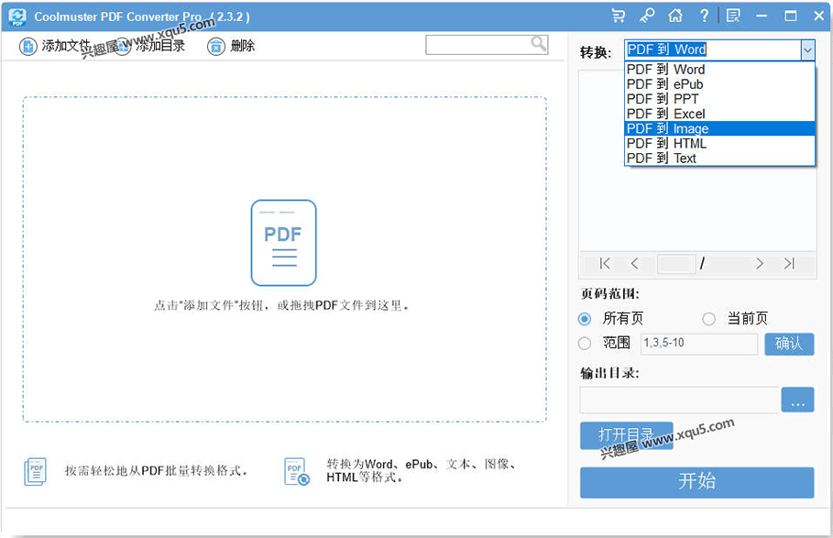Click the 打开目录 (Open Directory) button
The height and width of the screenshot is (538, 833).
pos(626,435)
